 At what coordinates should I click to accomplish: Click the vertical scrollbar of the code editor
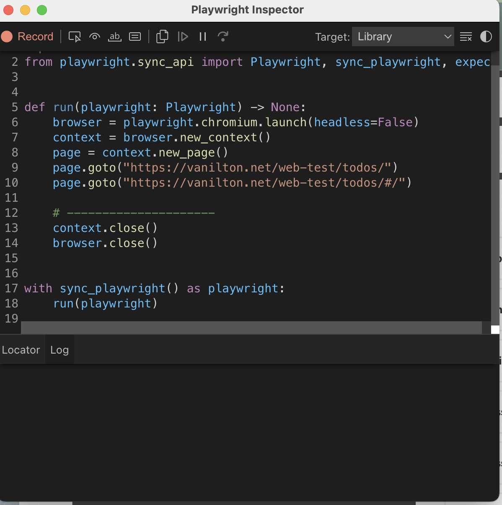coord(495,195)
